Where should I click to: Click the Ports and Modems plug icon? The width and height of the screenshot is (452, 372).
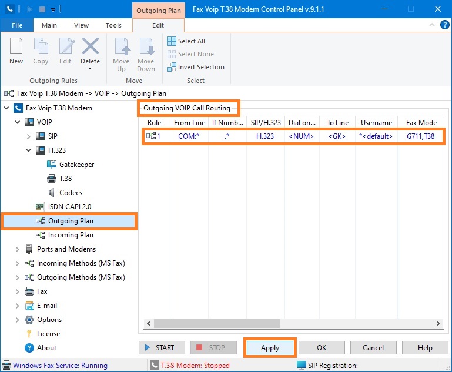click(x=29, y=249)
